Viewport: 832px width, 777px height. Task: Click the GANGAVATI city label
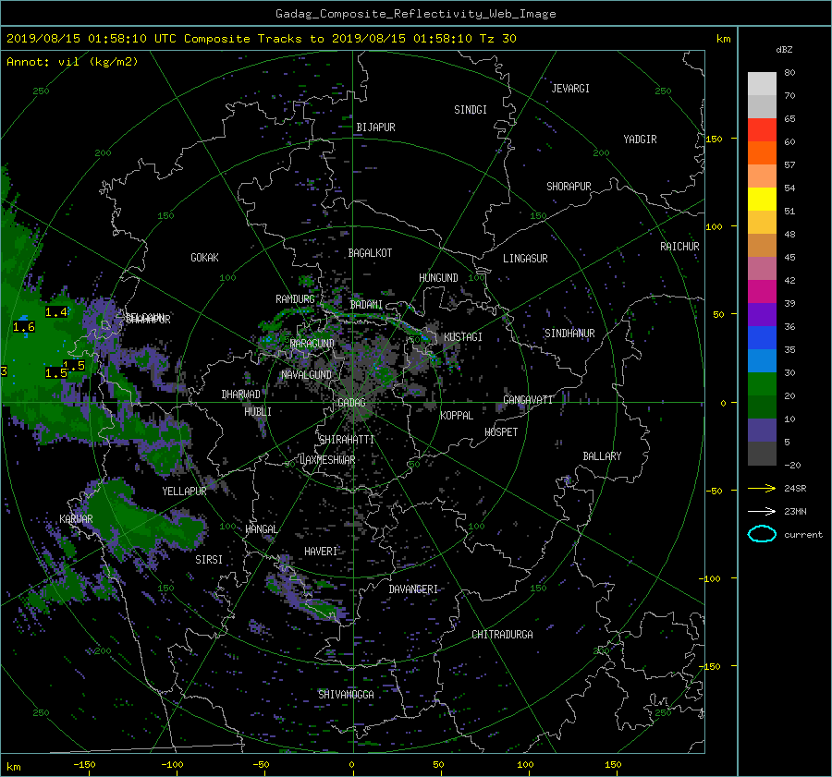pyautogui.click(x=528, y=399)
